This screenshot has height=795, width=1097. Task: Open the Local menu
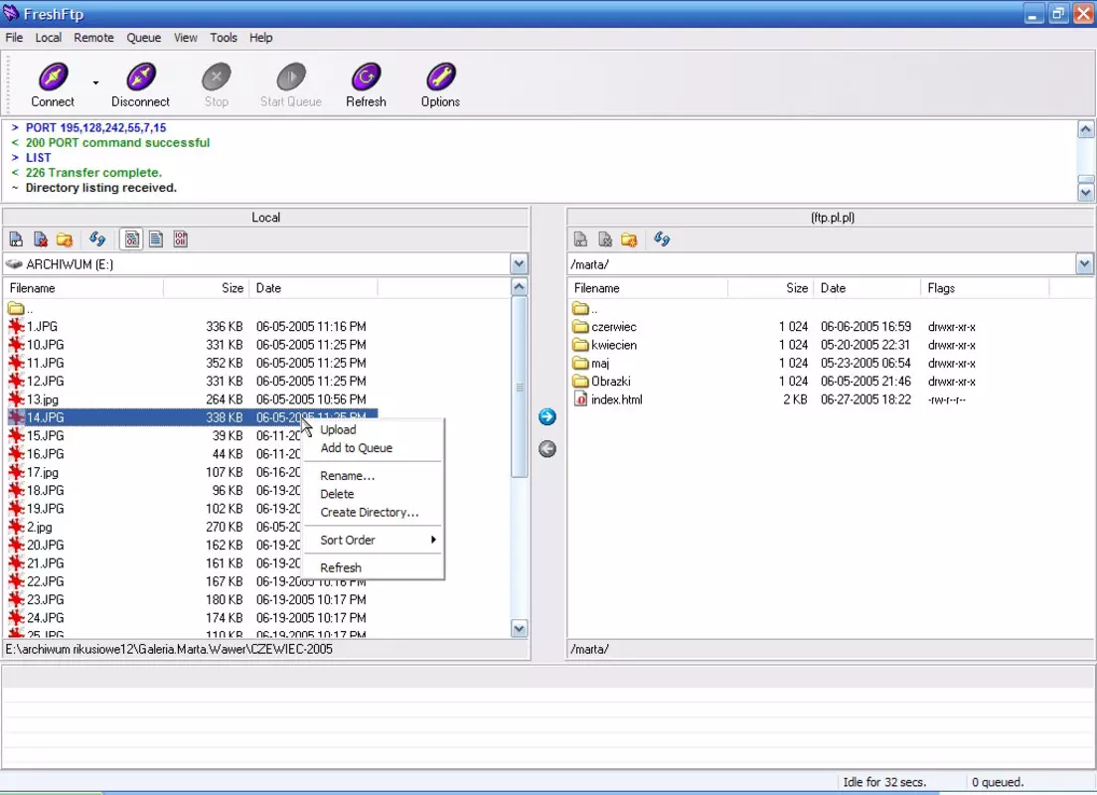[49, 38]
